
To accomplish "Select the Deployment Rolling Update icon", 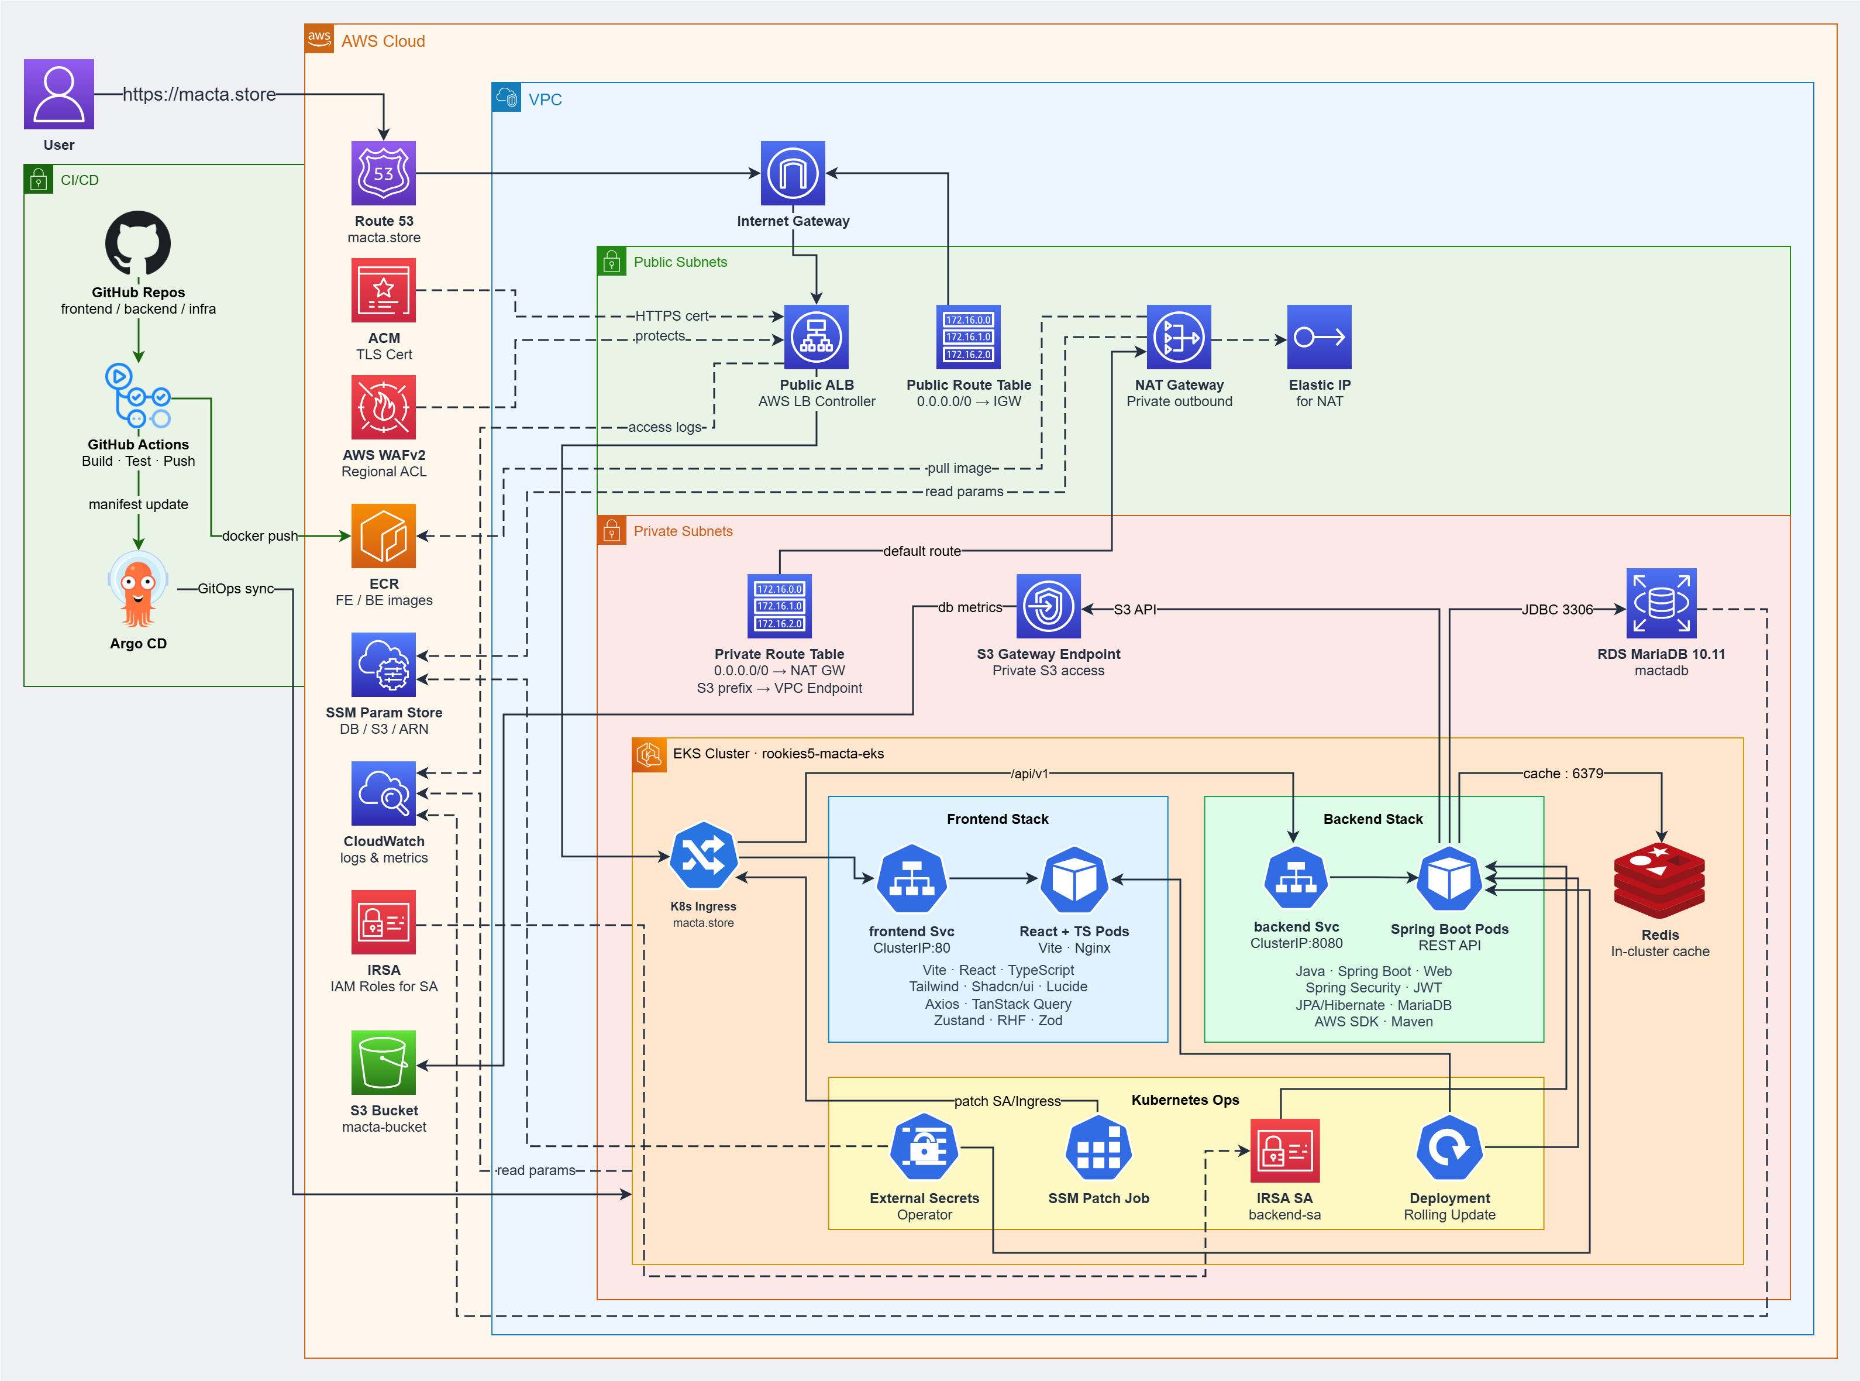I will 1450,1148.
